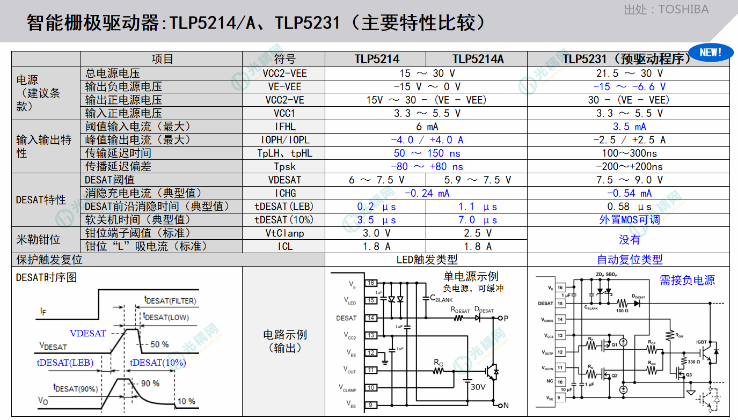
Task: Select the blue value "1.1 μs"
Action: pos(477,207)
